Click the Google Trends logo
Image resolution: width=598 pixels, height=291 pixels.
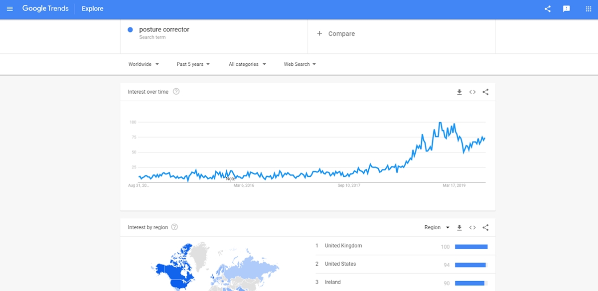pyautogui.click(x=45, y=9)
